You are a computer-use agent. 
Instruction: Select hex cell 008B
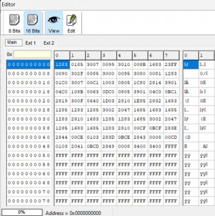[140, 64]
